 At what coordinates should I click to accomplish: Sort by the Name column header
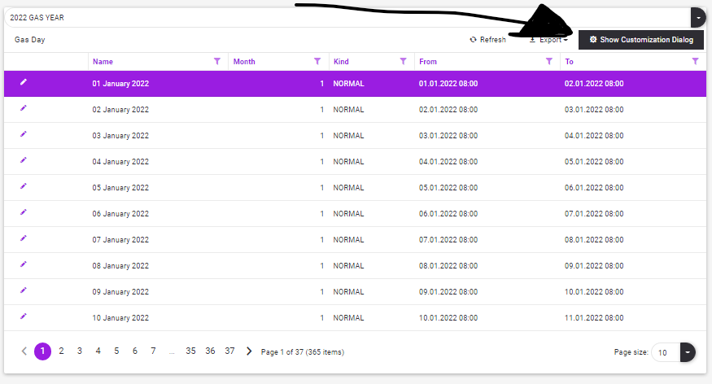click(103, 61)
